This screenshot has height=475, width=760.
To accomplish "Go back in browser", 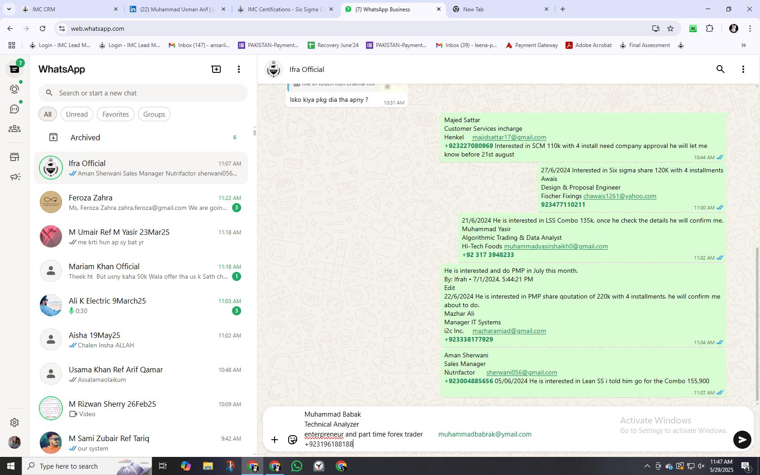I will coord(10,28).
